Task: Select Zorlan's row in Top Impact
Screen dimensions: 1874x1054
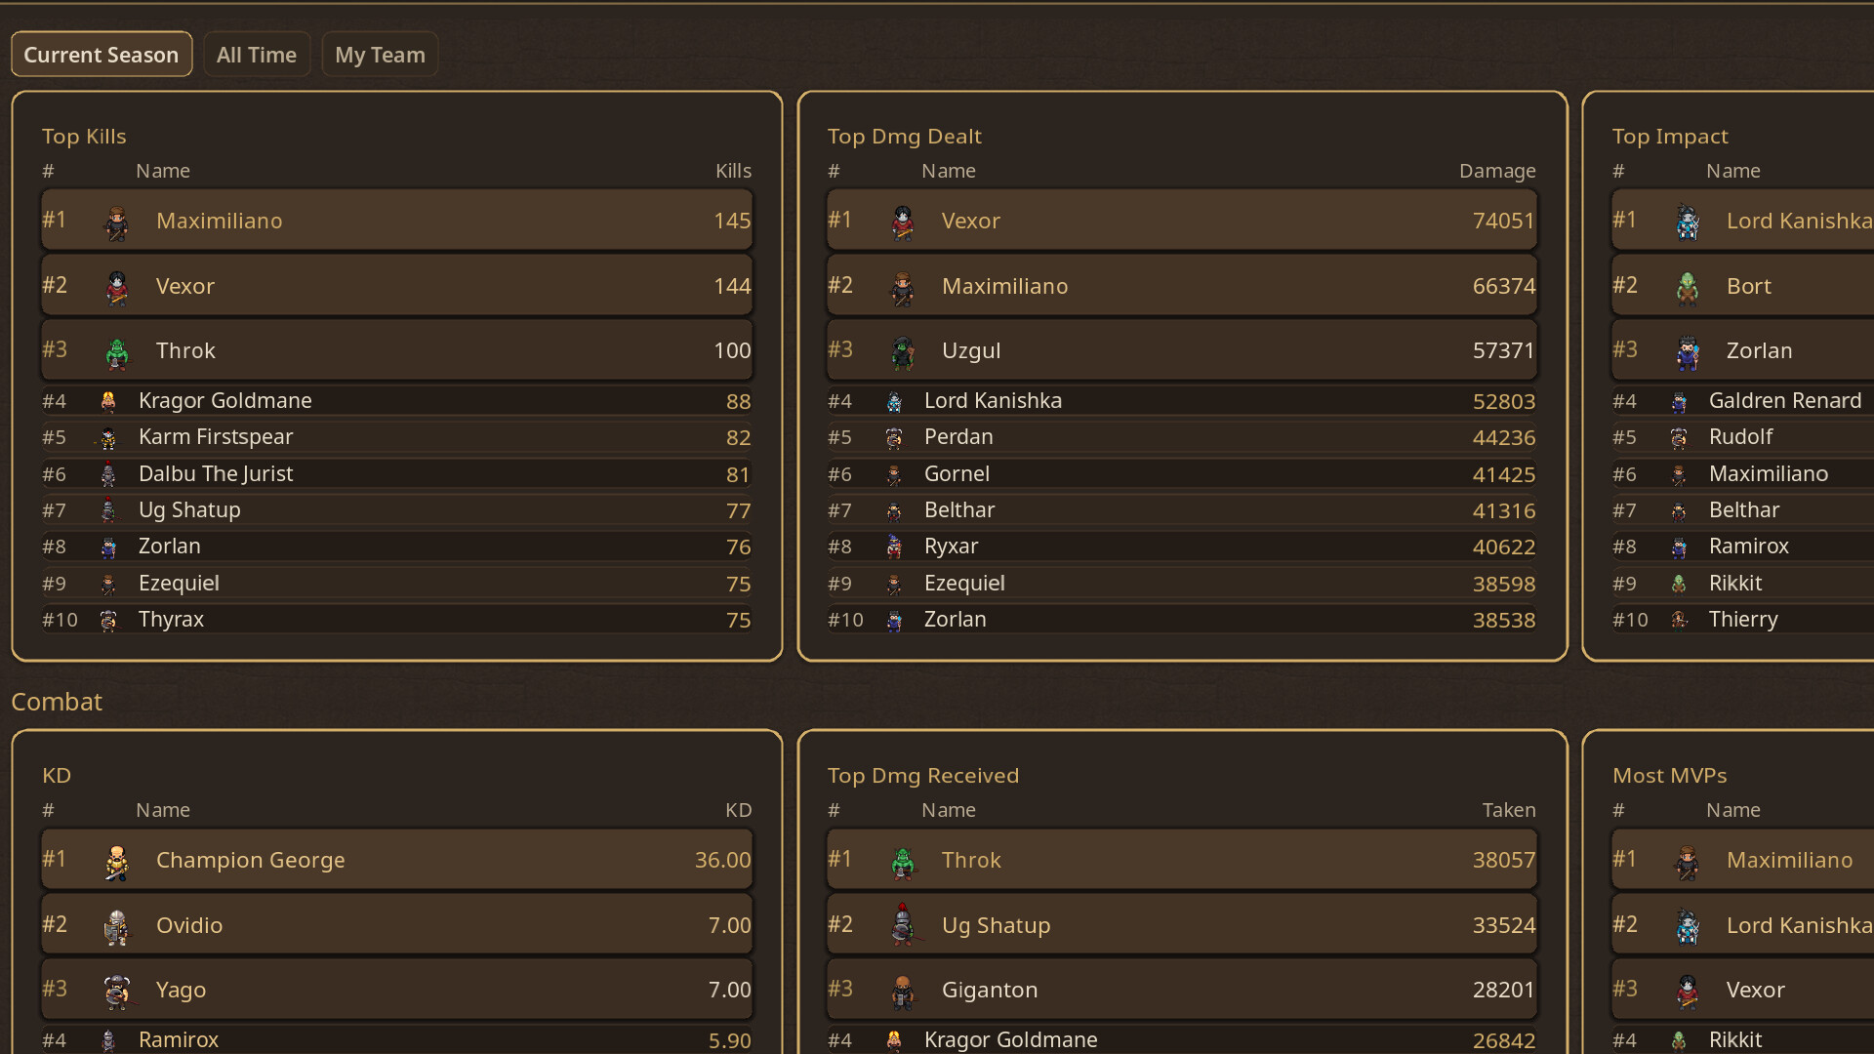Action: (1759, 350)
